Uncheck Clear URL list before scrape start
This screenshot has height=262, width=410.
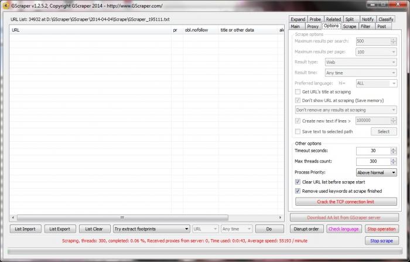click(x=298, y=182)
